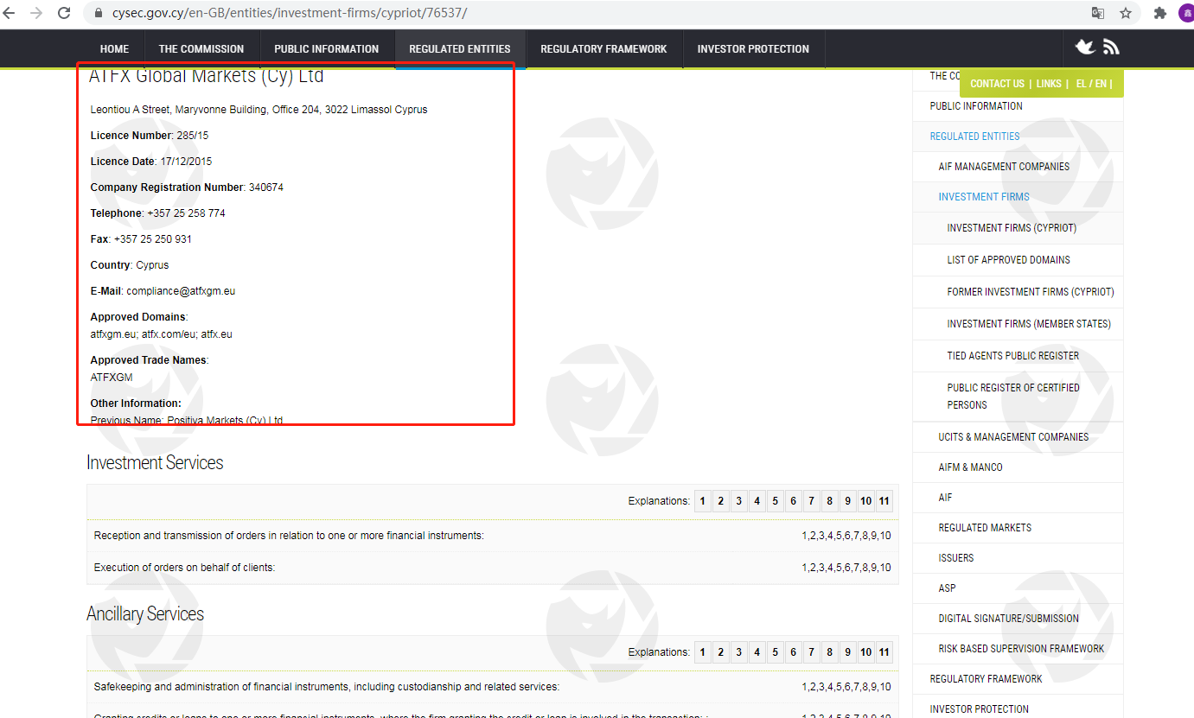Open the Regulated Entities nav menu

459,49
